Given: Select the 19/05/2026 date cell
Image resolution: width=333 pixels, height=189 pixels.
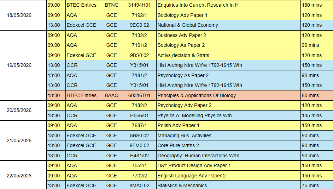Looking at the screenshot, I should [x=19, y=65].
